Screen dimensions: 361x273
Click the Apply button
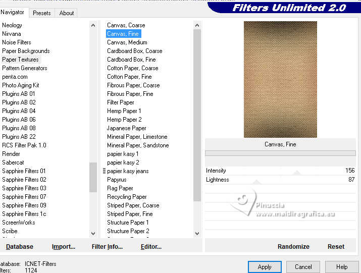(265, 267)
